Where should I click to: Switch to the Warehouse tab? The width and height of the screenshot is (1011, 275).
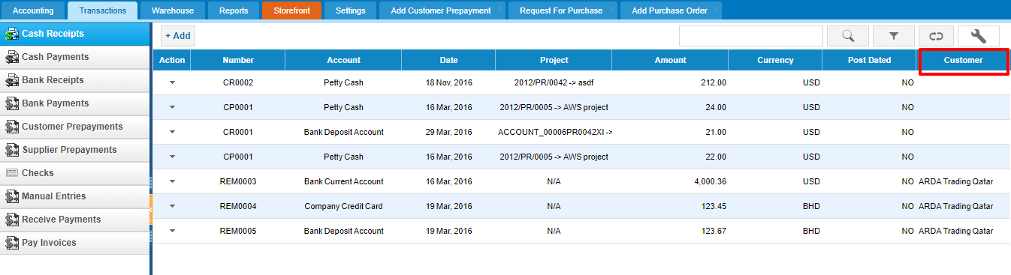coord(172,10)
